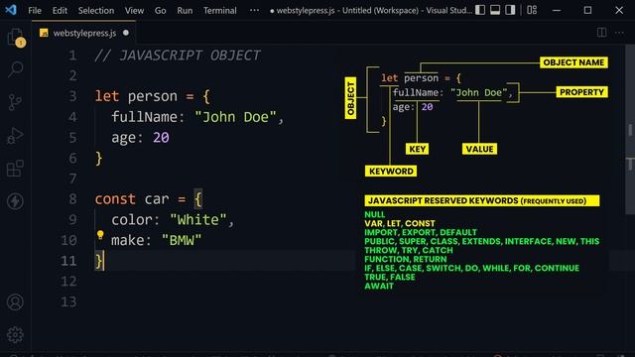This screenshot has width=635, height=357.
Task: Click the editor vertical scrollbar
Action: [x=630, y=130]
